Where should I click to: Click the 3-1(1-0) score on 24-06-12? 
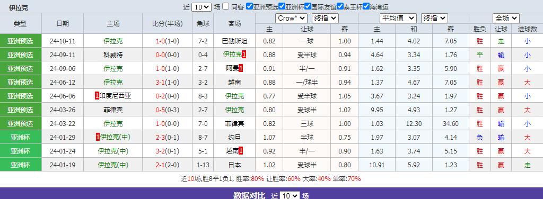click(x=168, y=82)
